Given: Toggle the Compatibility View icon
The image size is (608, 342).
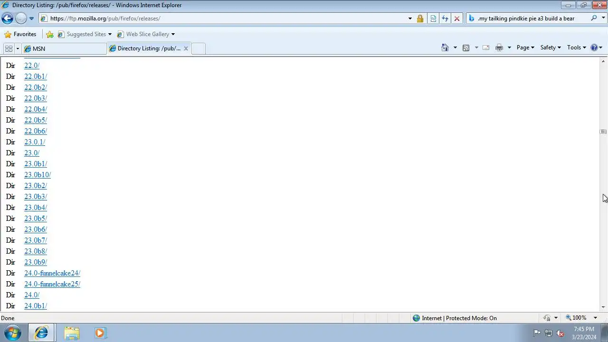Looking at the screenshot, I should pyautogui.click(x=433, y=19).
